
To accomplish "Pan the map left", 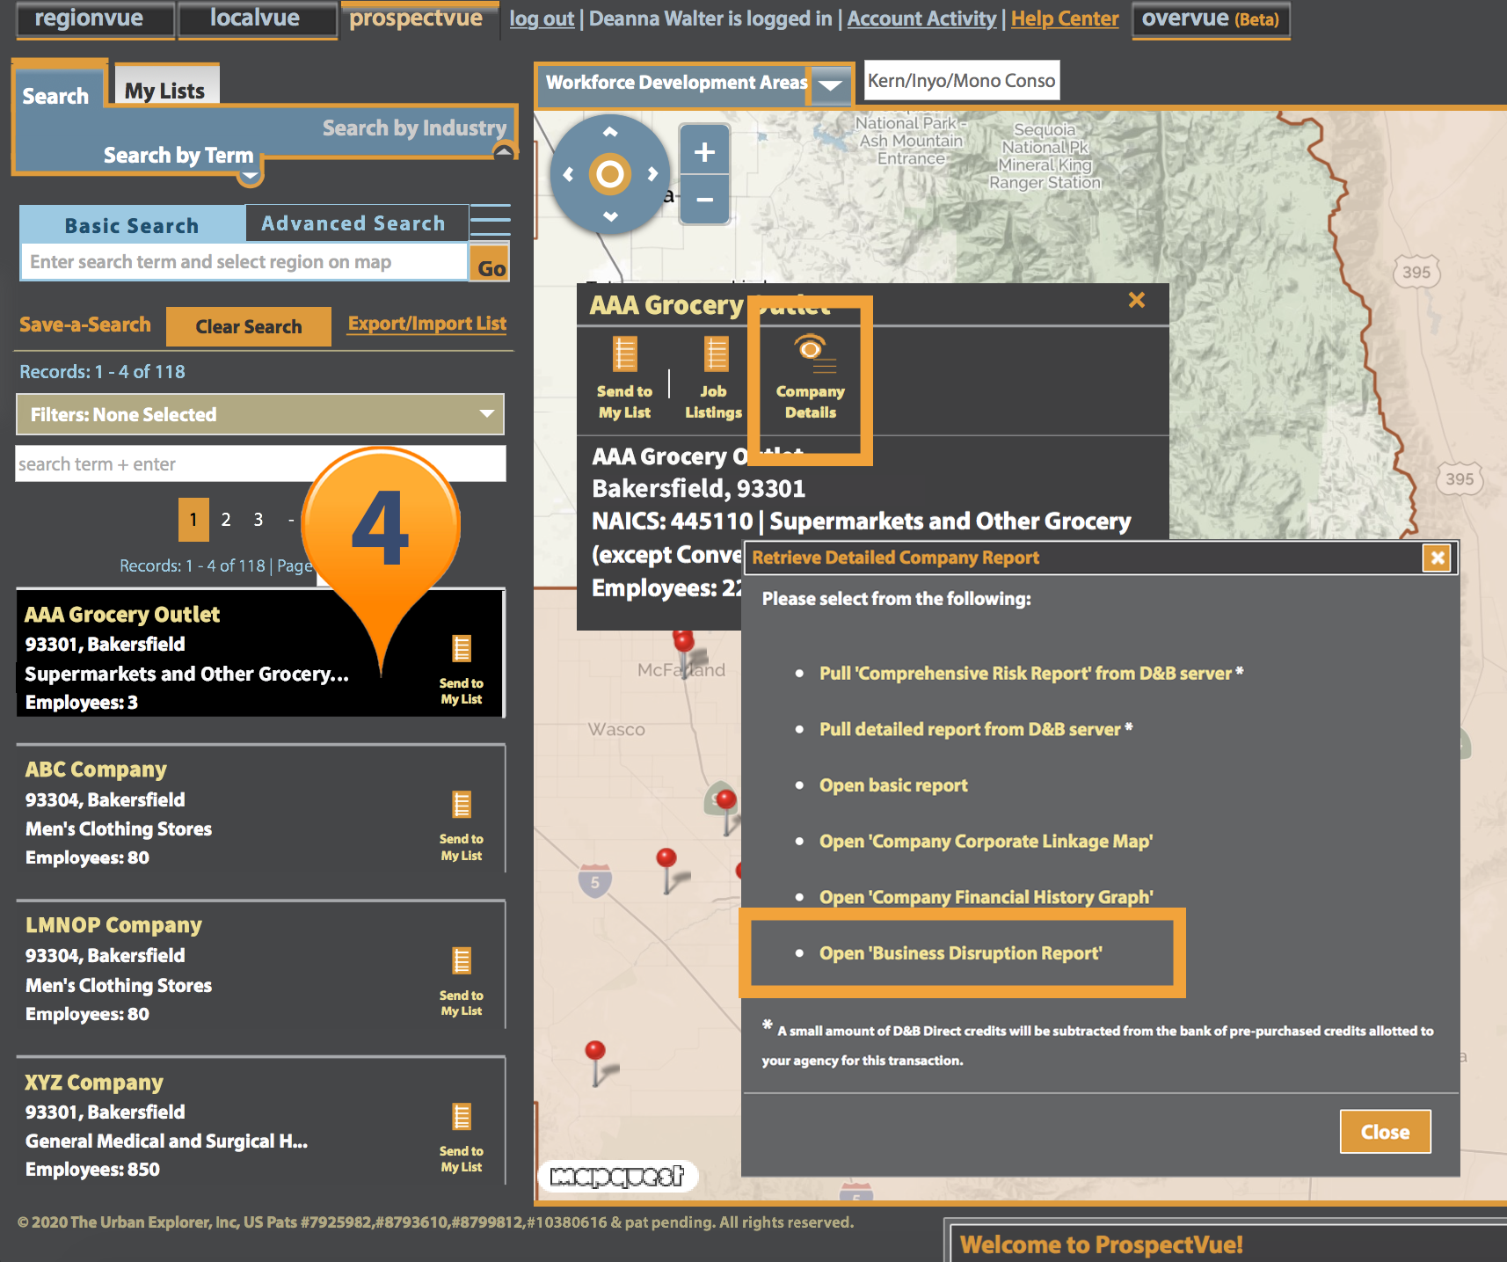I will click(x=568, y=174).
